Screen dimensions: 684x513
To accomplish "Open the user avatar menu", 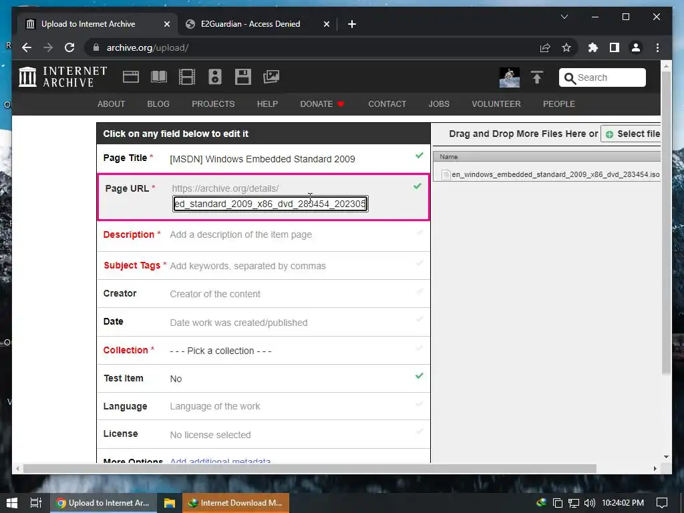I will click(x=509, y=77).
